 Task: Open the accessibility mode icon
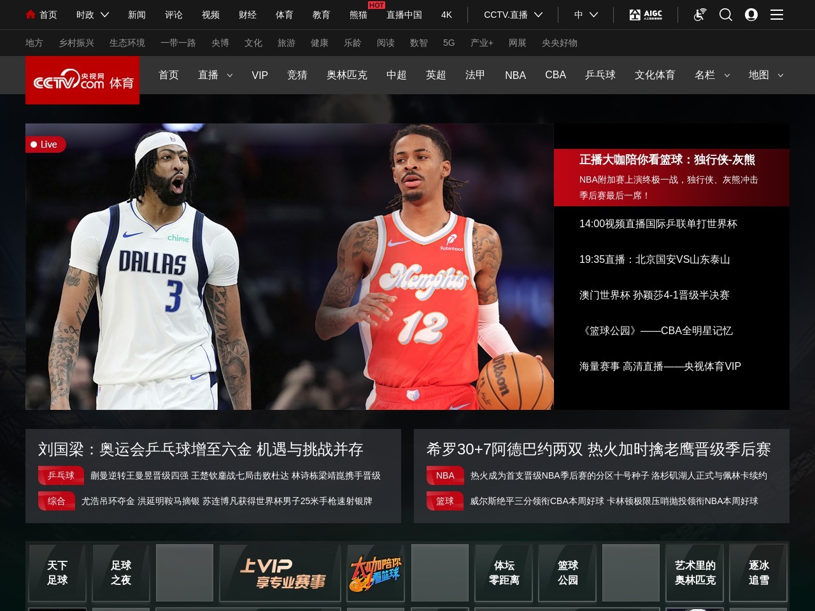point(700,15)
